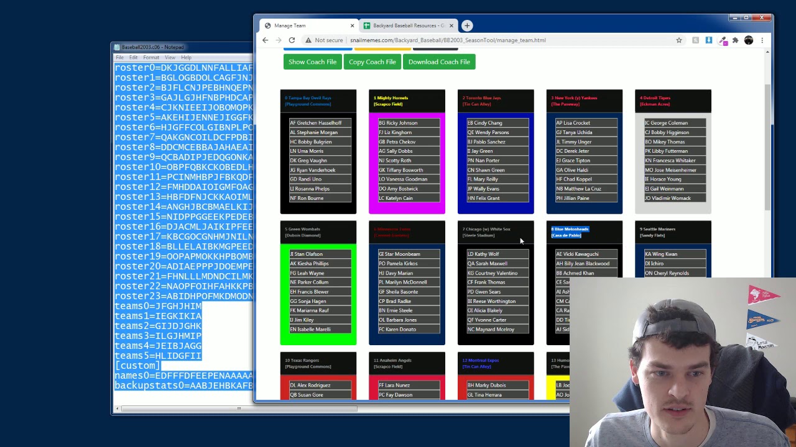The width and height of the screenshot is (796, 447).
Task: Switch to the Manage Team tab
Action: coord(308,25)
